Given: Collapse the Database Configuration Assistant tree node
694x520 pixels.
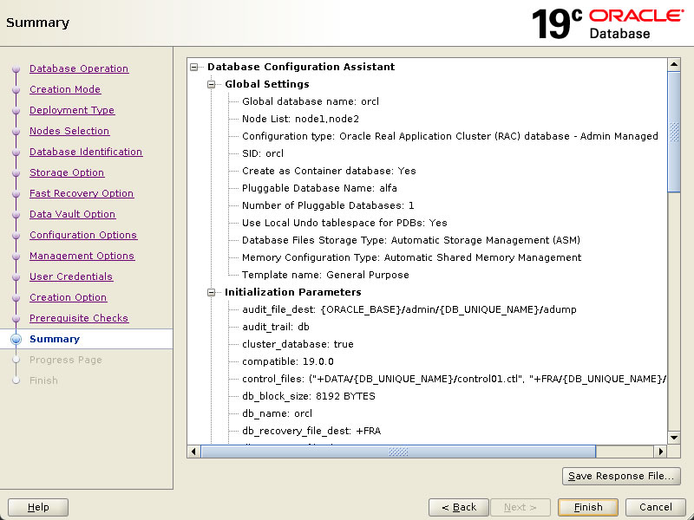Looking at the screenshot, I should coord(193,68).
